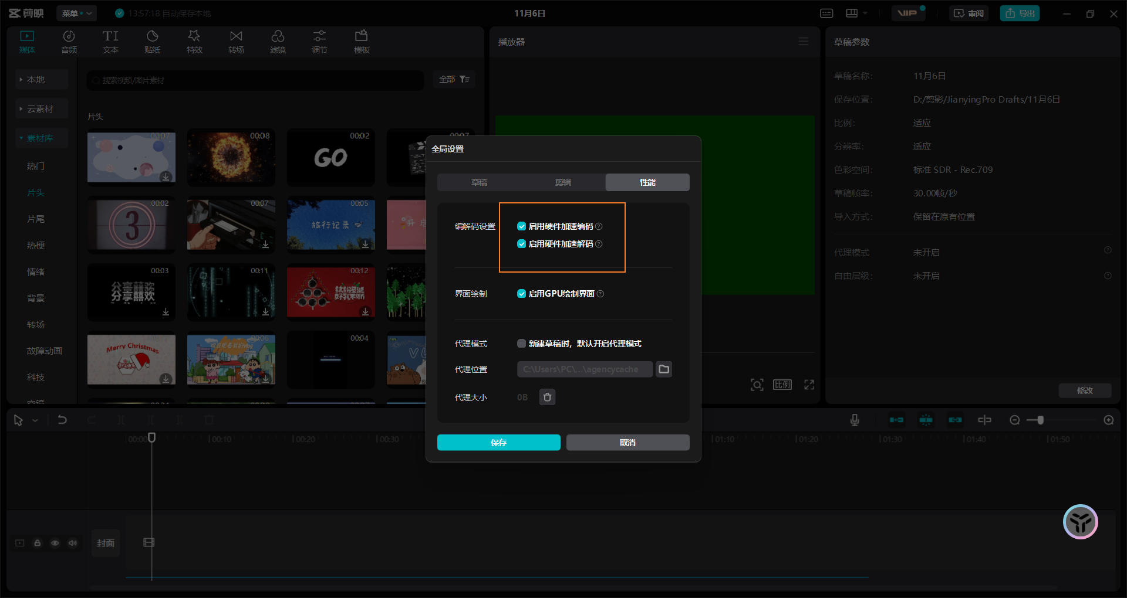Click the info icon beside 代理模式

1108,250
